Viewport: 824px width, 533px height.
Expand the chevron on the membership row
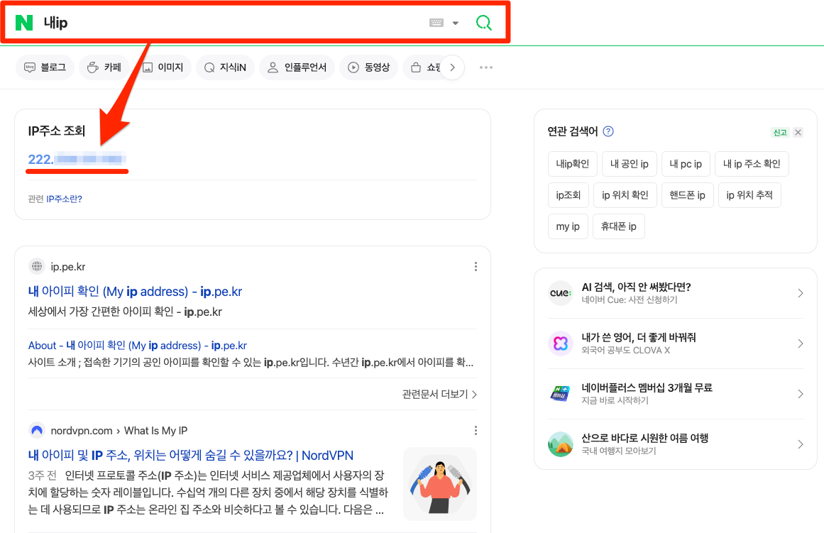[x=801, y=394]
